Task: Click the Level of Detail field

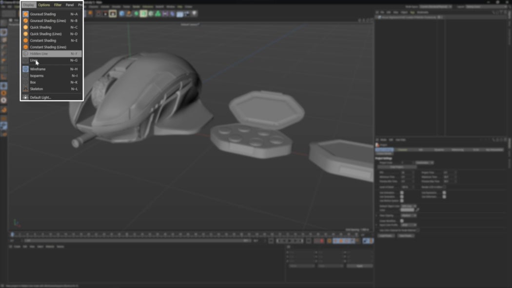Action: pos(407,187)
